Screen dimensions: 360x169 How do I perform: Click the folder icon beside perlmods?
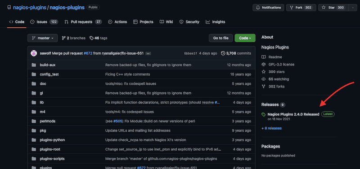[x=34, y=121]
